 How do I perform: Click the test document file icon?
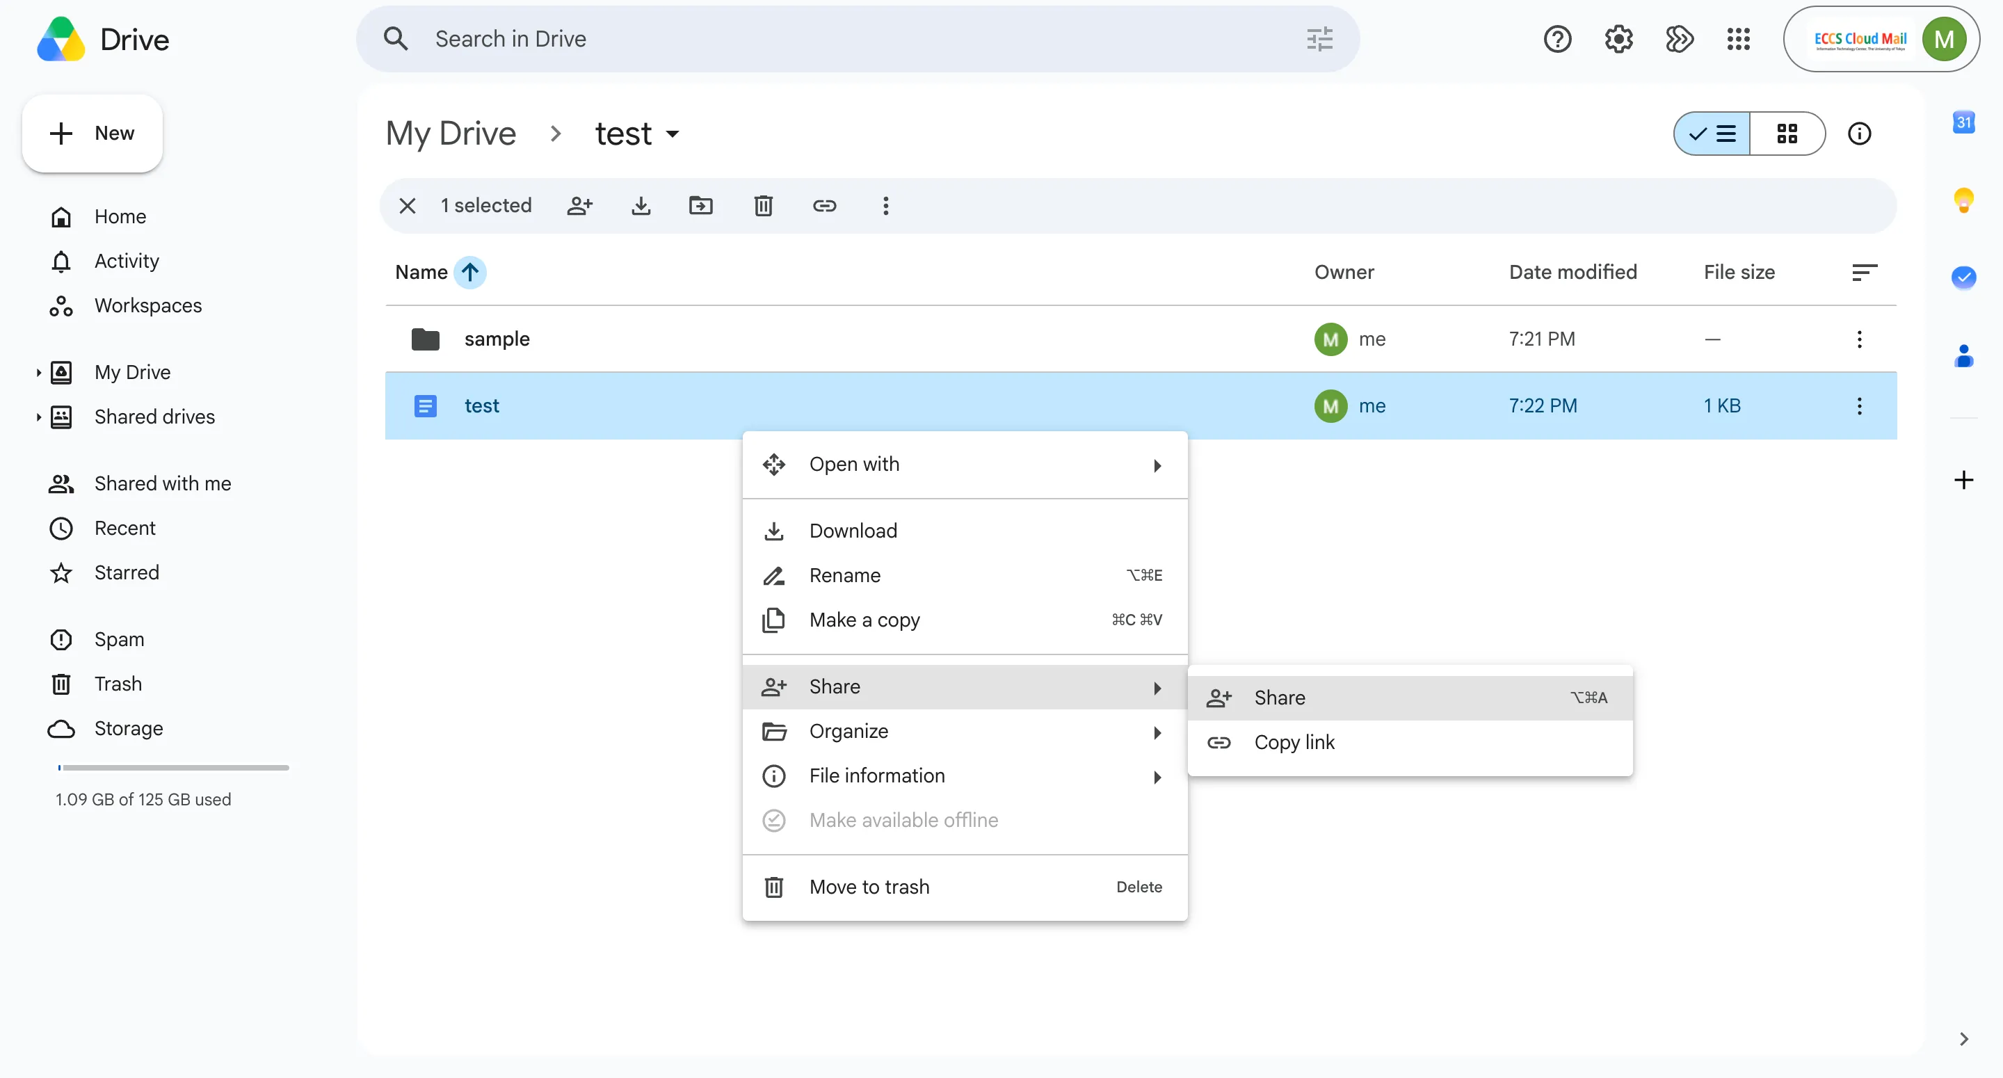pyautogui.click(x=426, y=406)
